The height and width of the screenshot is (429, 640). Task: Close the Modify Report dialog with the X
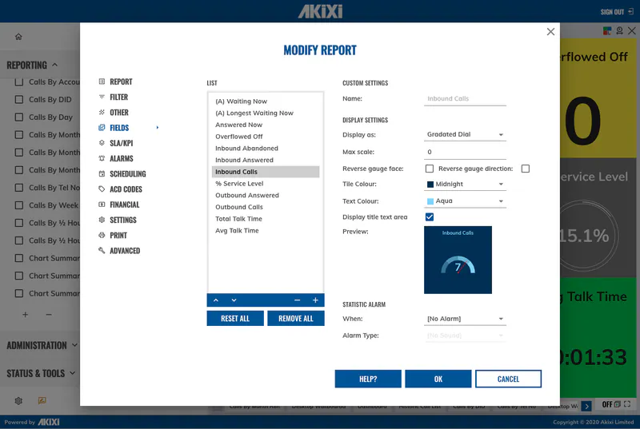coord(550,32)
